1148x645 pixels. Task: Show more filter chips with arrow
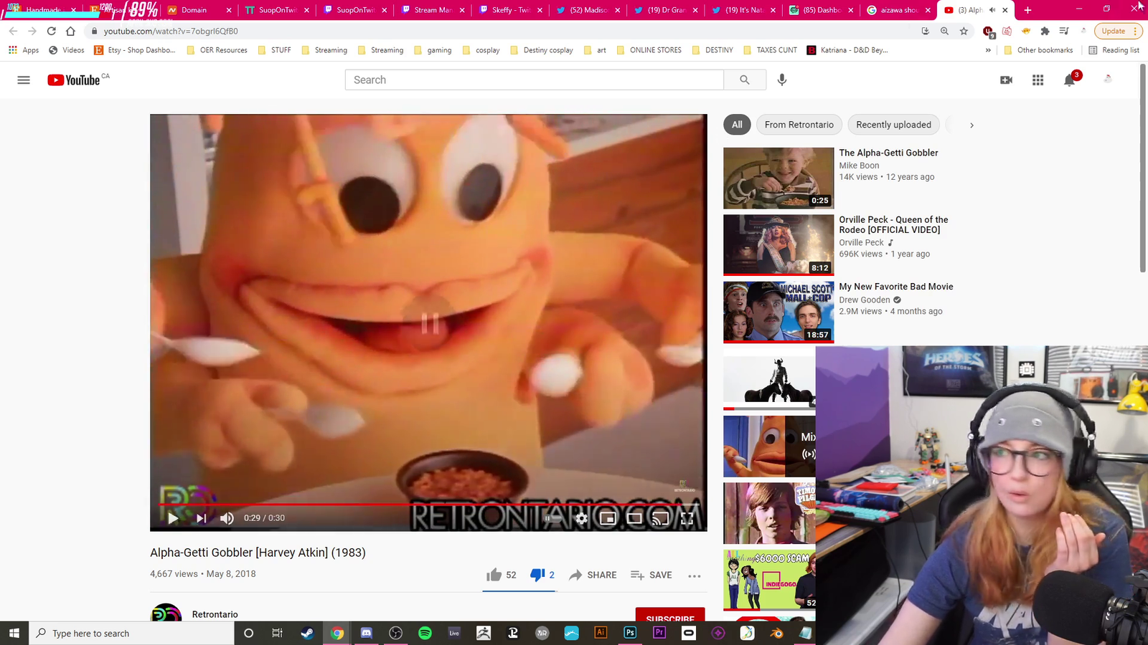(x=971, y=125)
